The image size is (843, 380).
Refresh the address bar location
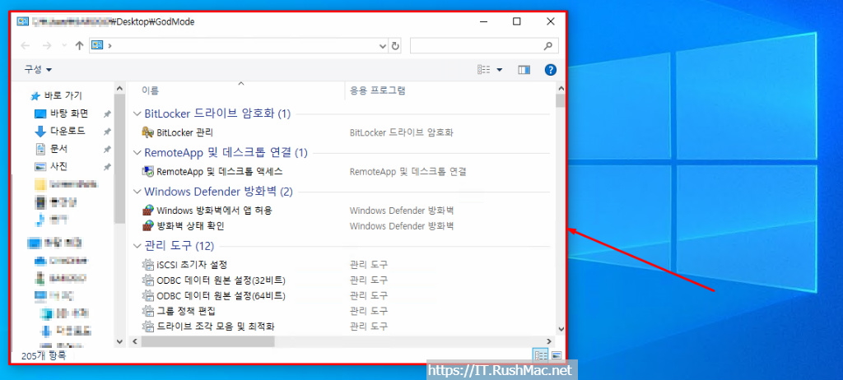395,46
